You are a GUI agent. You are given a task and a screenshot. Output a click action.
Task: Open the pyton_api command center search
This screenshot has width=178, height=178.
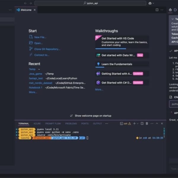(x=90, y=3)
